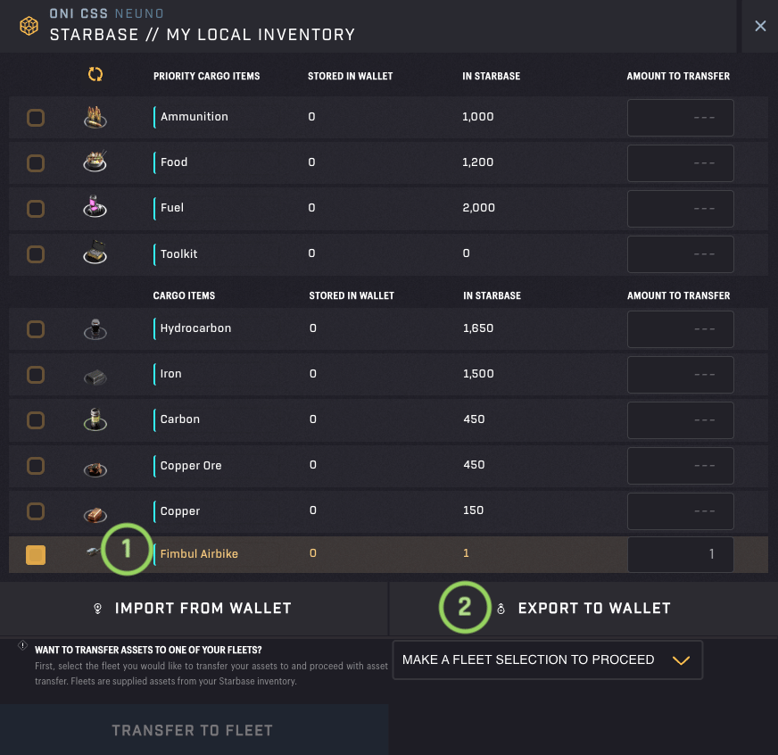Click the Transfer To Fleet button
The height and width of the screenshot is (755, 778).
[194, 730]
